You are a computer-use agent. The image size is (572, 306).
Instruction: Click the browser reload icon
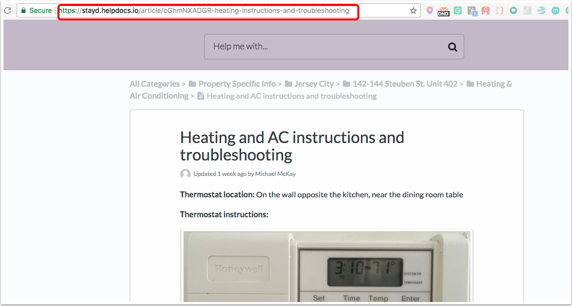pyautogui.click(x=7, y=11)
